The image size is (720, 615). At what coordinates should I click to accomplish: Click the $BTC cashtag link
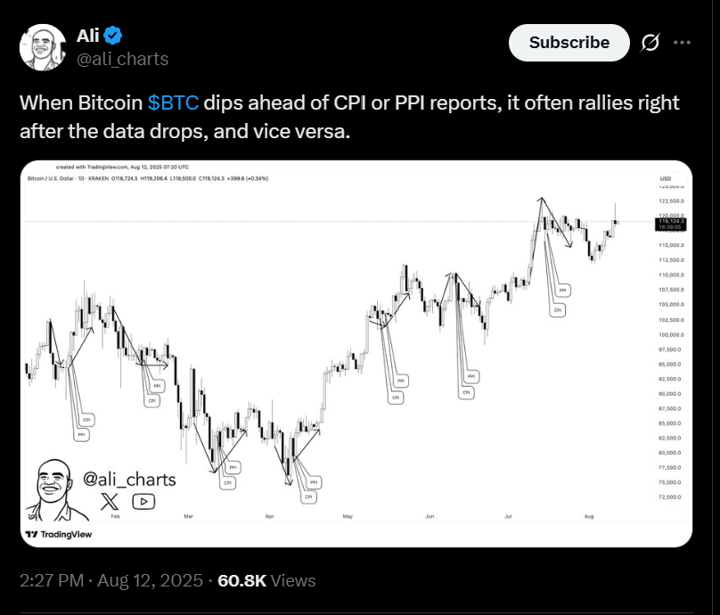point(173,102)
